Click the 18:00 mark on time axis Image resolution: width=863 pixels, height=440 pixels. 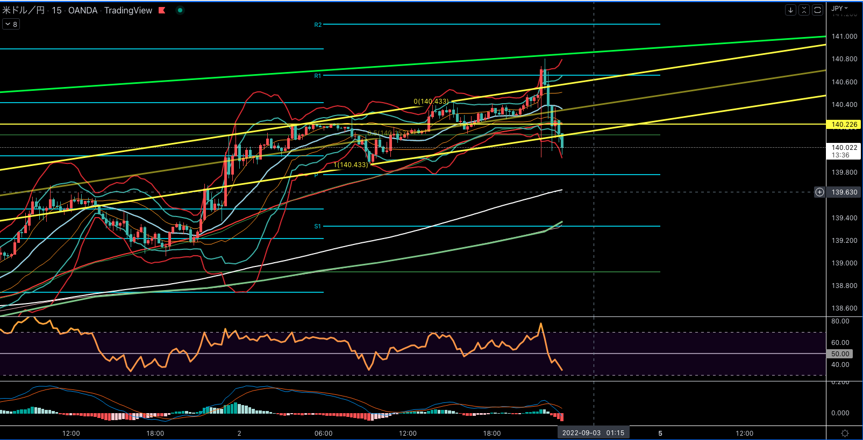[x=155, y=433]
